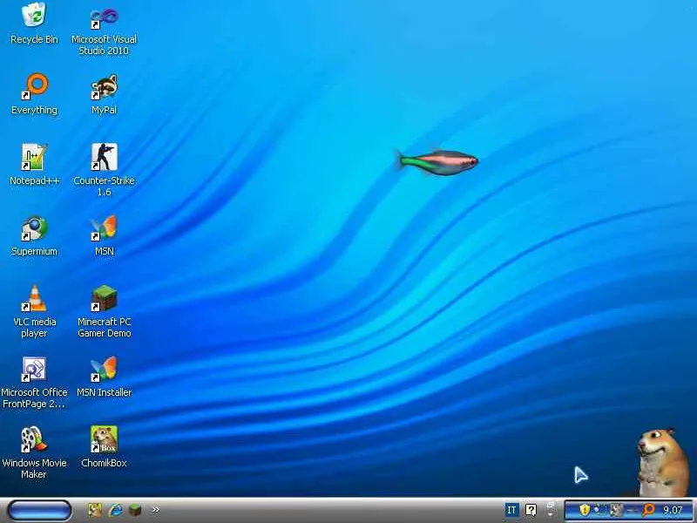The image size is (697, 523).
Task: Click the orange Everything tray icon
Action: pos(648,510)
